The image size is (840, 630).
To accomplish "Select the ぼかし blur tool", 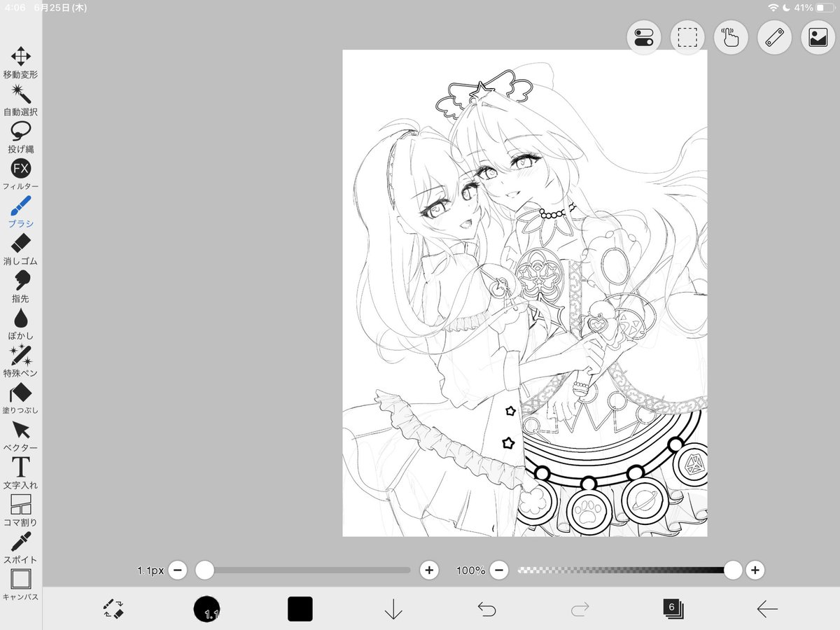I will [21, 324].
